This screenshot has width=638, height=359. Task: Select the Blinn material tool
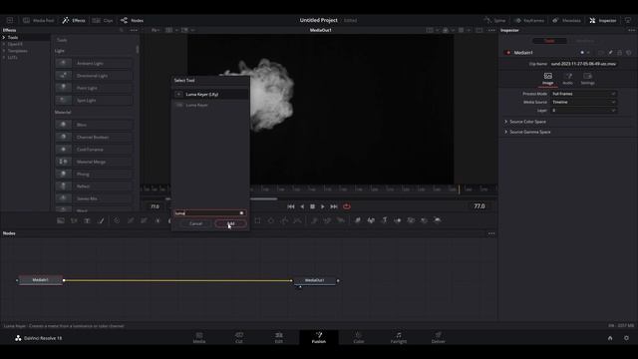pos(94,125)
